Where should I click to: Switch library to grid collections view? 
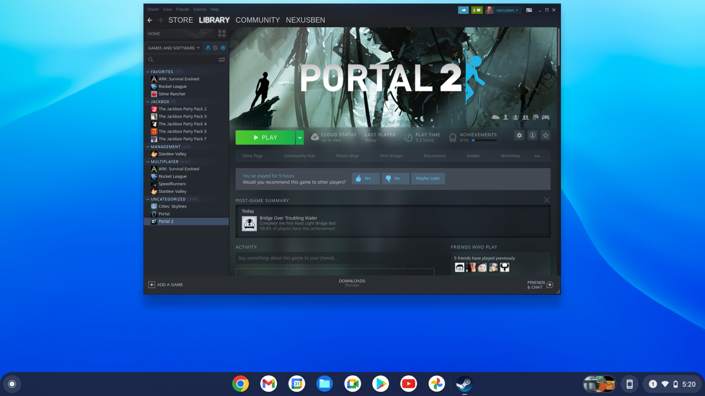222,33
